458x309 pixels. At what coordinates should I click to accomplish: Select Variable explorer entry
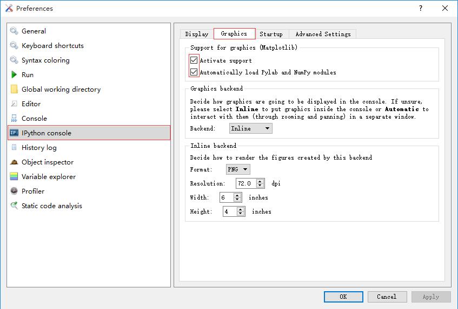point(89,176)
